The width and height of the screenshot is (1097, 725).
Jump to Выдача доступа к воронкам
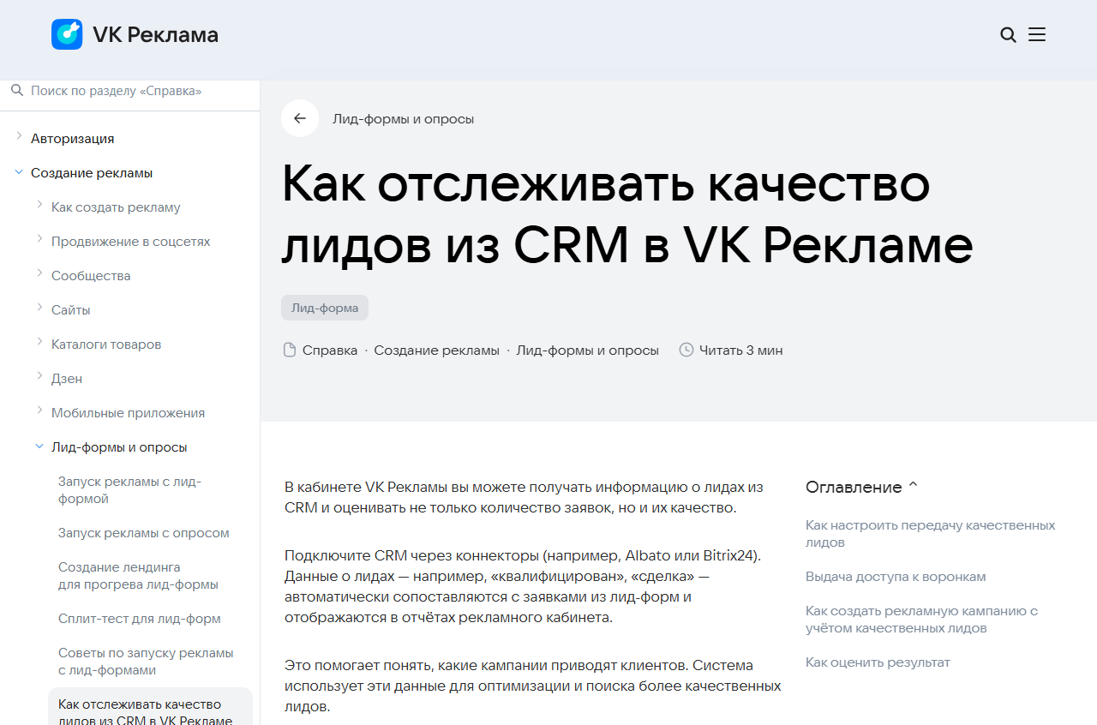tap(896, 576)
